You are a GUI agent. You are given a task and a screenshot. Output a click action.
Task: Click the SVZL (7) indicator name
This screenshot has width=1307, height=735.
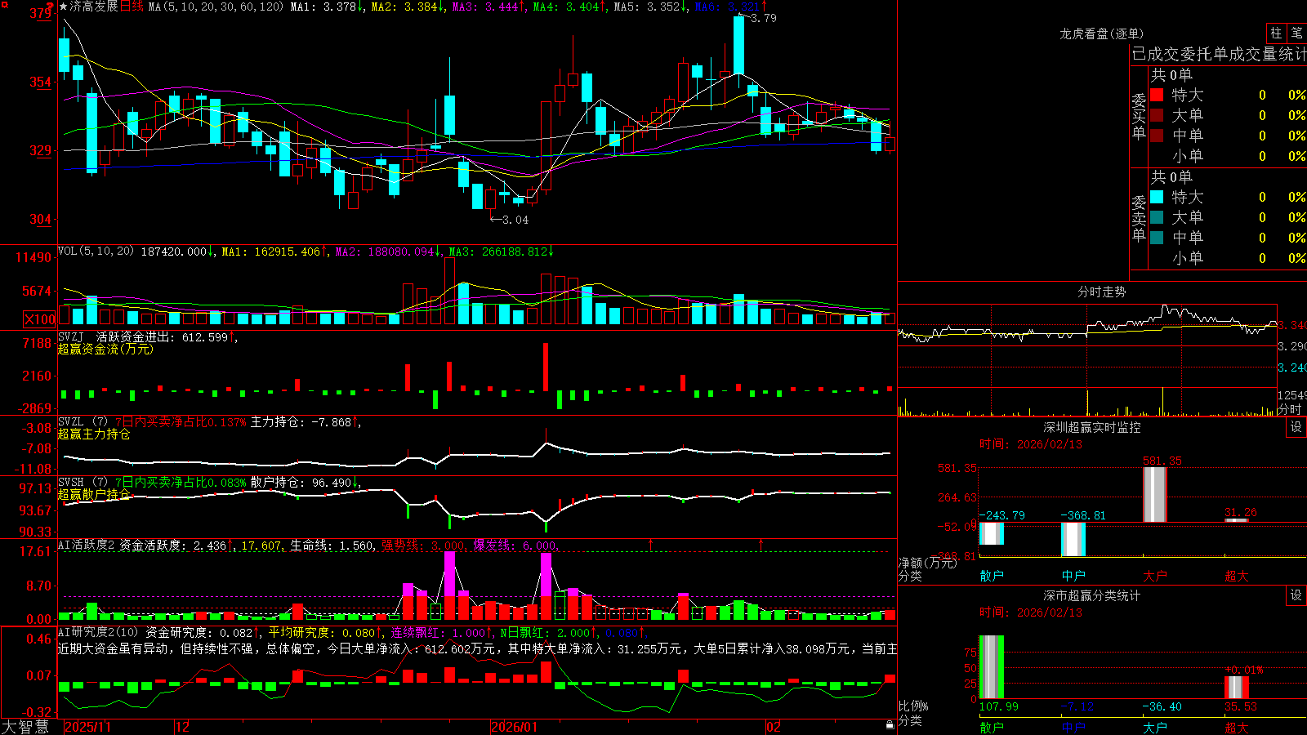pos(83,422)
